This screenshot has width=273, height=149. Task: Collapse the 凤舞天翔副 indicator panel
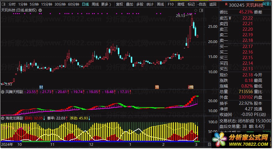(3, 92)
